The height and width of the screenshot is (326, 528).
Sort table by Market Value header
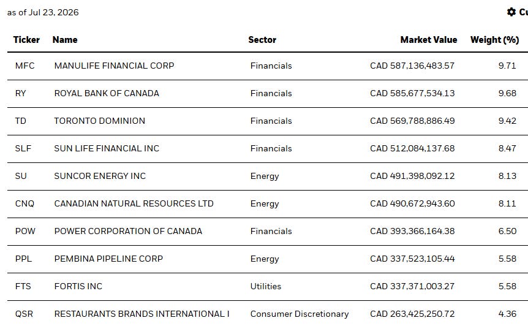429,40
